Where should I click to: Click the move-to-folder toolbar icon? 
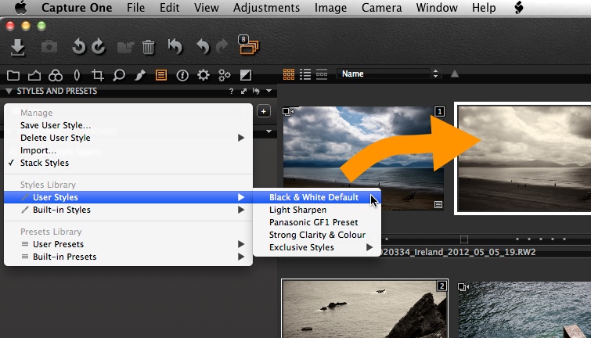[x=125, y=48]
